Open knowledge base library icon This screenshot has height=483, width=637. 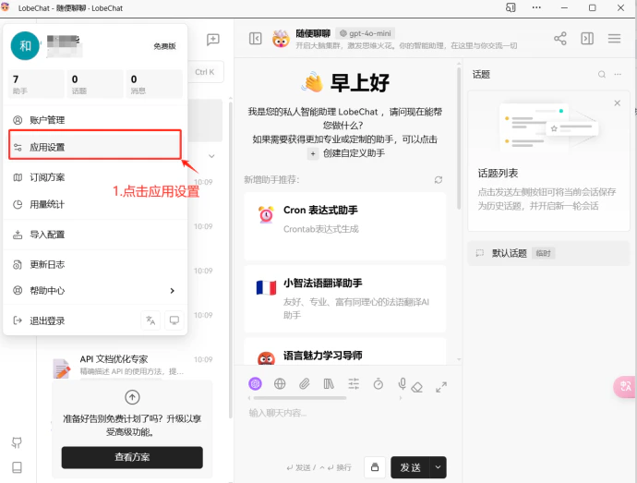[x=329, y=383]
